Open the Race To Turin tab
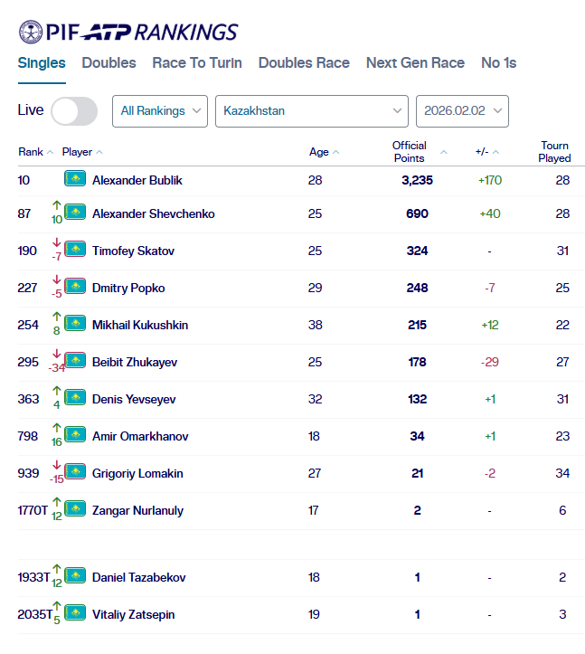 coord(197,63)
